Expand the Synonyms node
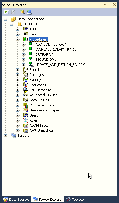The width and height of the screenshot is (119, 203). pyautogui.click(x=17, y=80)
